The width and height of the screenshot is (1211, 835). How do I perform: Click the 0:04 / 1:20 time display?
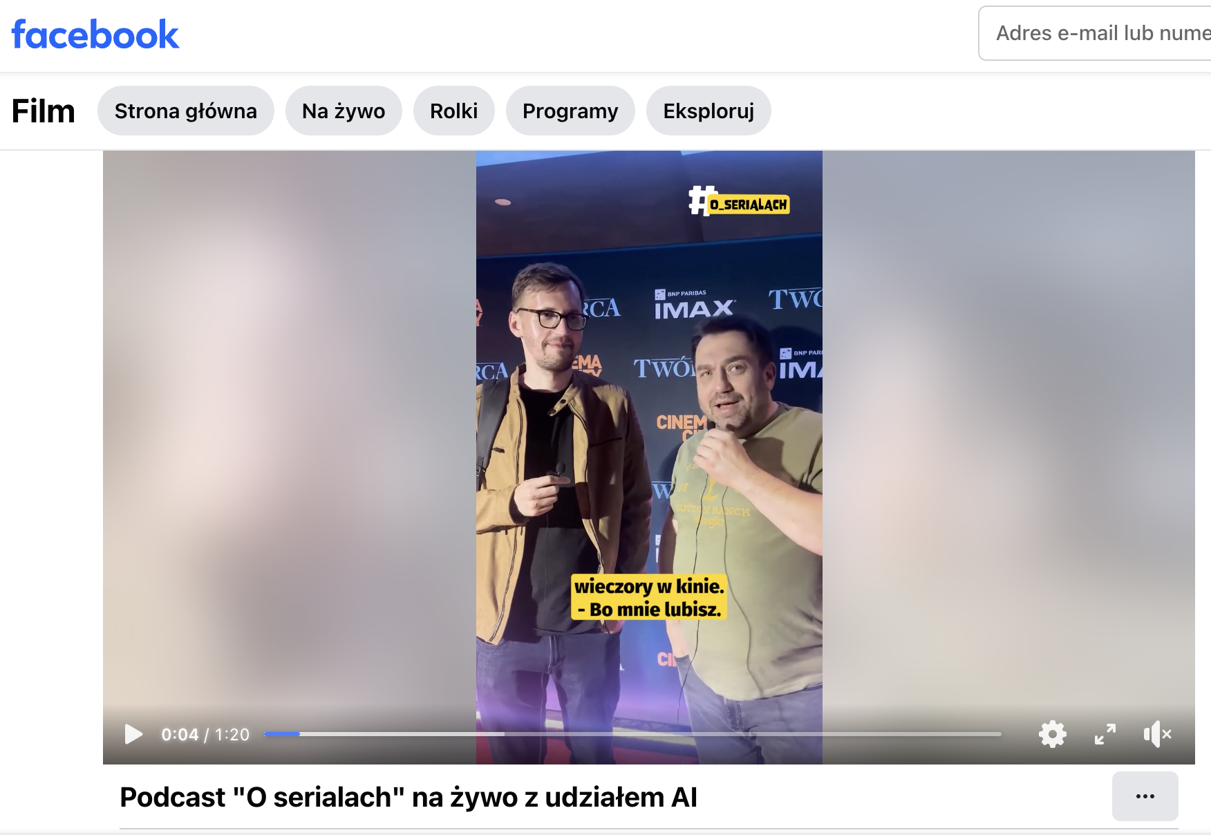pyautogui.click(x=205, y=734)
